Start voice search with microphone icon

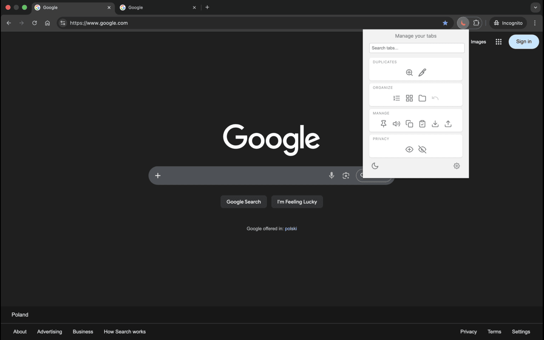point(331,176)
